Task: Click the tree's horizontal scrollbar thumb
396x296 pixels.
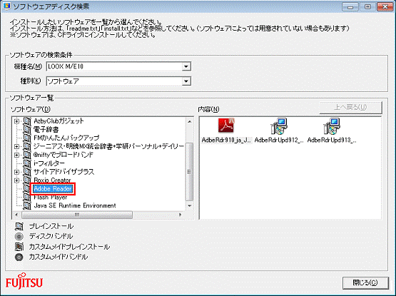Action: (77, 215)
